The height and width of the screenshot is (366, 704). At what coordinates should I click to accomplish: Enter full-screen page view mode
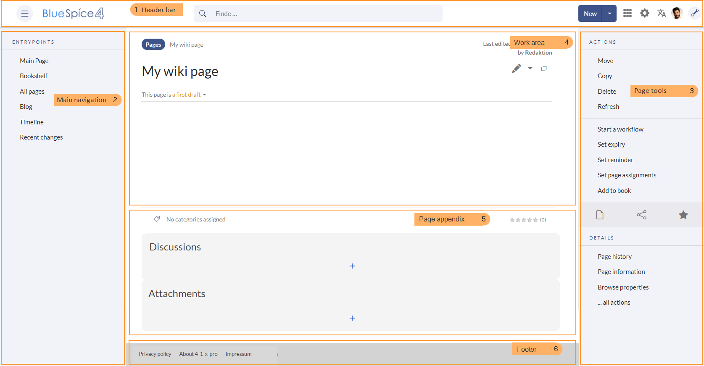(x=544, y=68)
